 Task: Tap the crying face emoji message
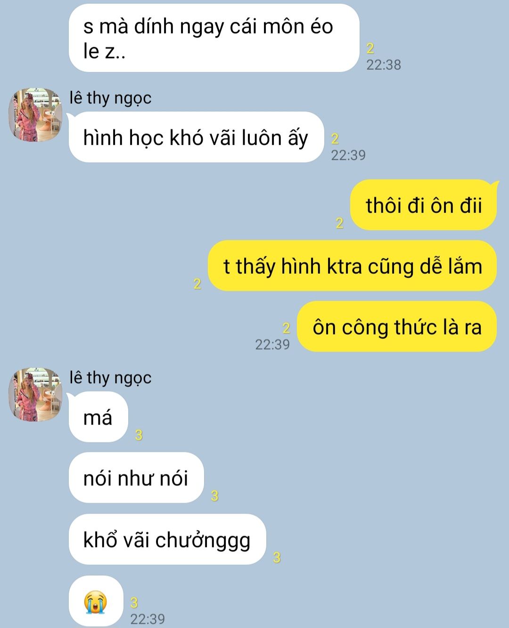tap(96, 602)
